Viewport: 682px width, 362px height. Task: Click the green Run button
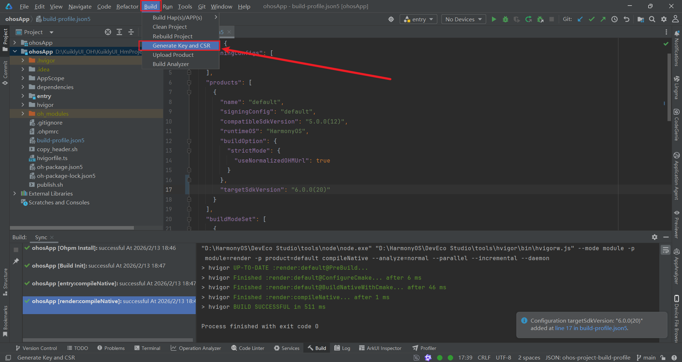tap(494, 19)
